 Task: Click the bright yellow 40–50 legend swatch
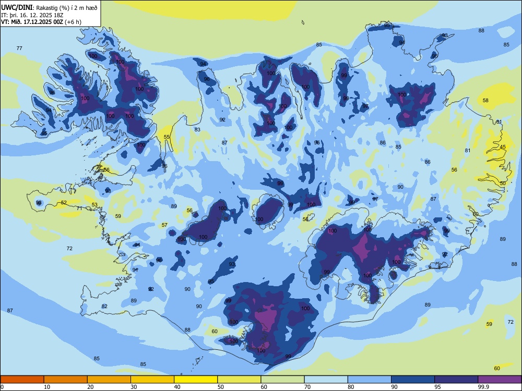pos(196,380)
